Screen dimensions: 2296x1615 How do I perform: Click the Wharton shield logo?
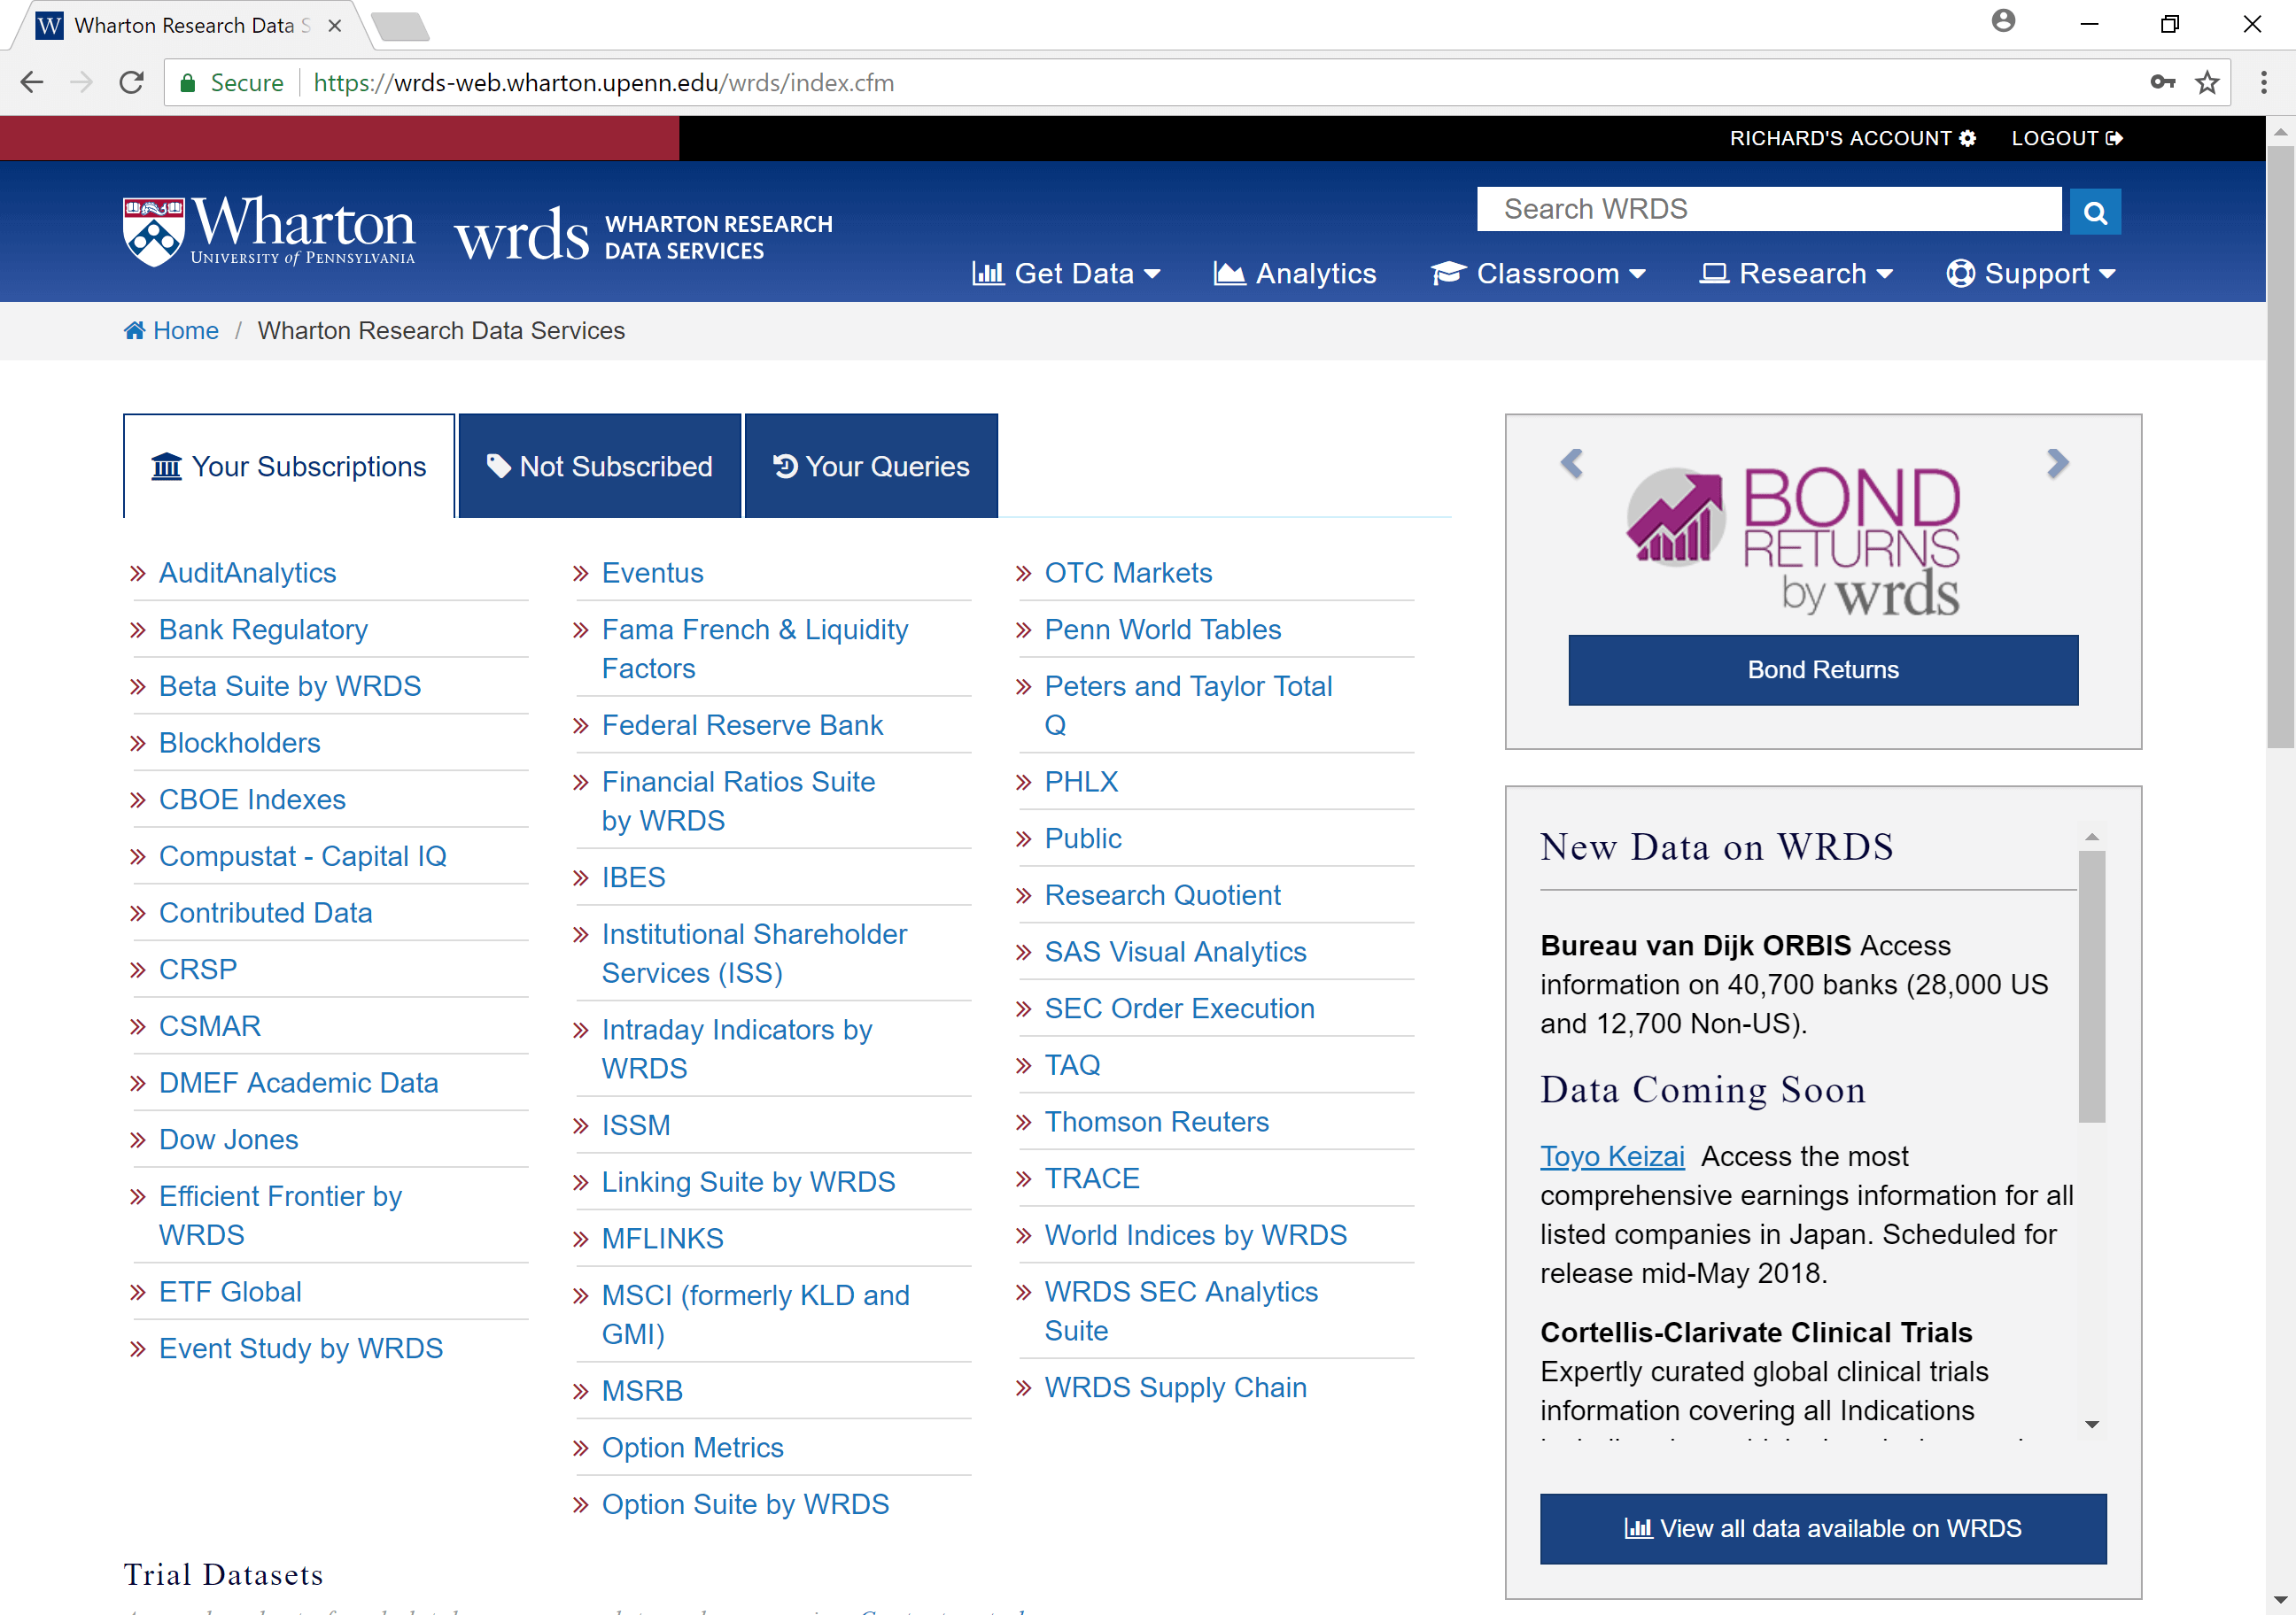tap(153, 232)
